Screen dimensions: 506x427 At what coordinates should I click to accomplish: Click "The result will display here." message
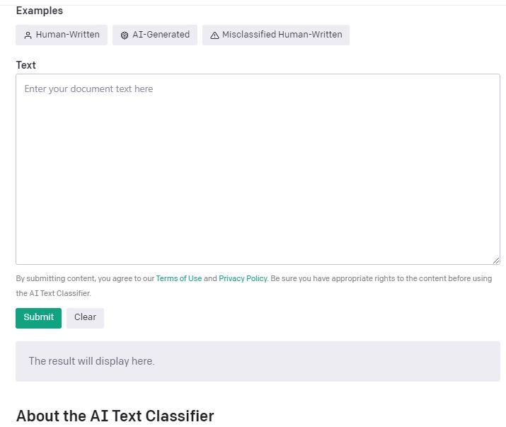[x=91, y=361]
